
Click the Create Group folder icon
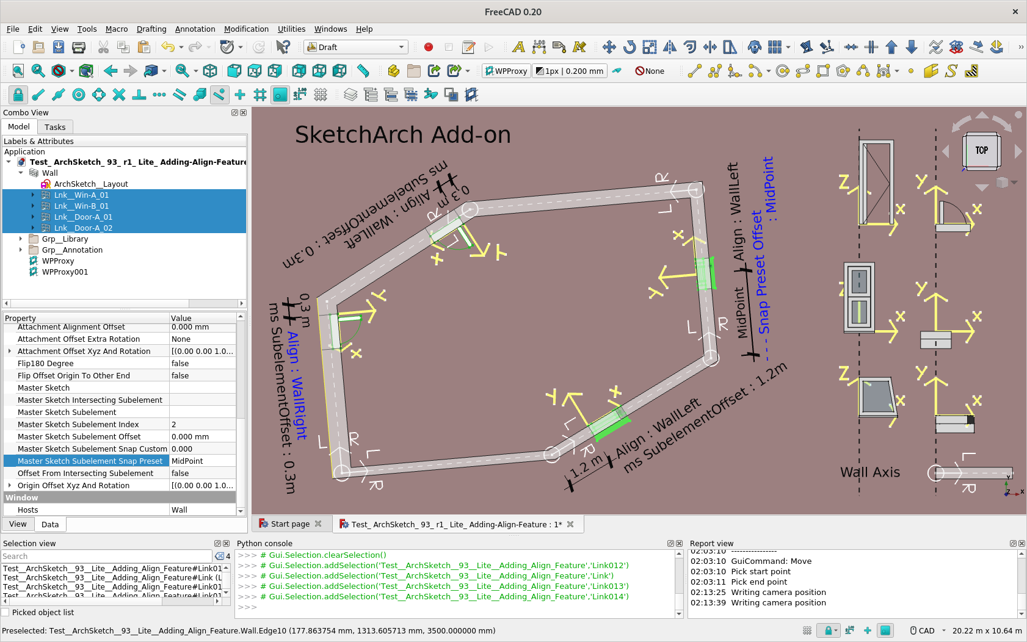tap(414, 71)
